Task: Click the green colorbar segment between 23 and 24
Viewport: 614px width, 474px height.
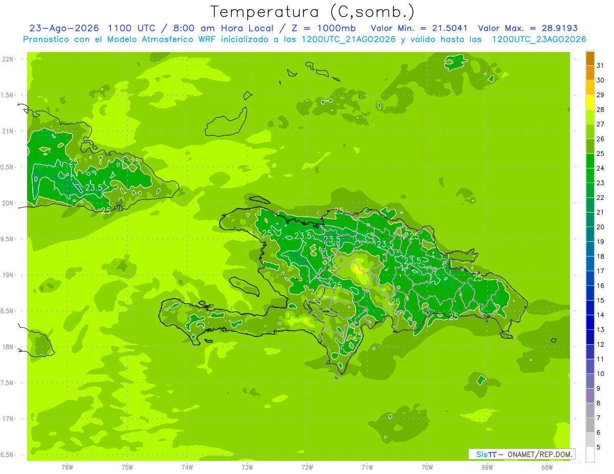Action: [590, 176]
